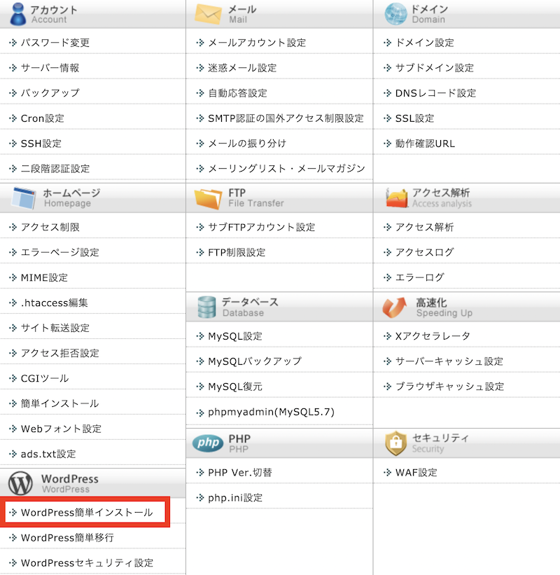Open パスワード変更 link
The width and height of the screenshot is (560, 575).
click(55, 43)
